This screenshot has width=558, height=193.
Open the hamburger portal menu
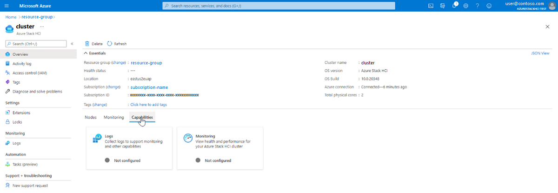tap(7, 6)
